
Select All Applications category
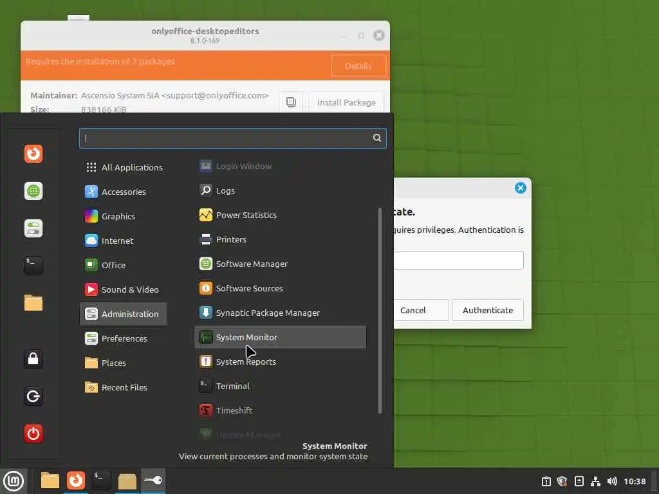[124, 167]
